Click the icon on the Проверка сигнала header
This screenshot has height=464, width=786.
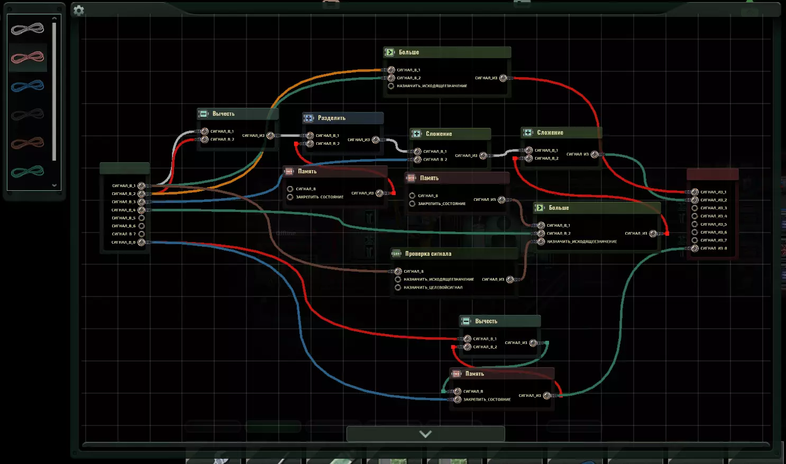(396, 254)
